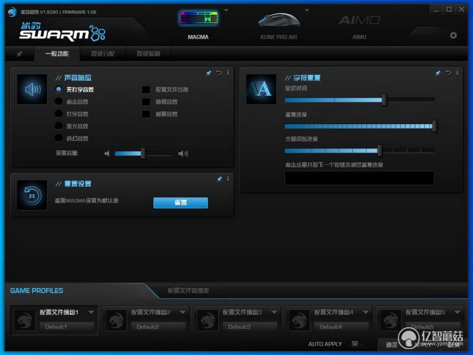
Task: Click the quiet speaker icon beside 设置音量
Action: point(107,154)
